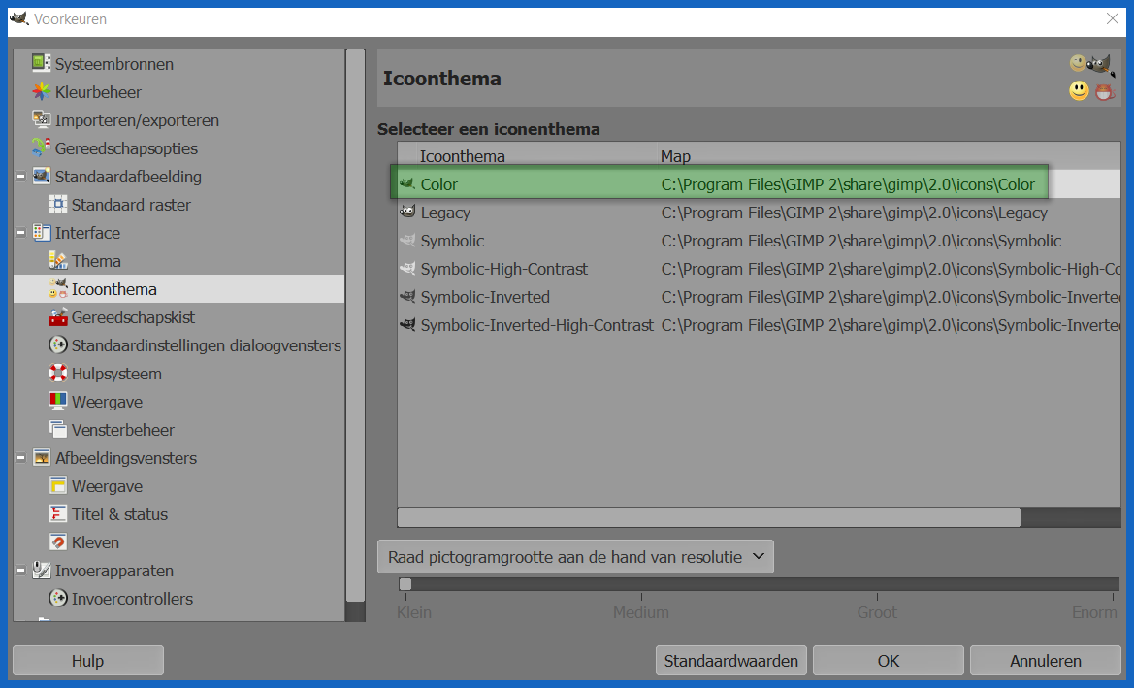Click the Standaardwaarden button
This screenshot has width=1134, height=688.
pyautogui.click(x=731, y=661)
